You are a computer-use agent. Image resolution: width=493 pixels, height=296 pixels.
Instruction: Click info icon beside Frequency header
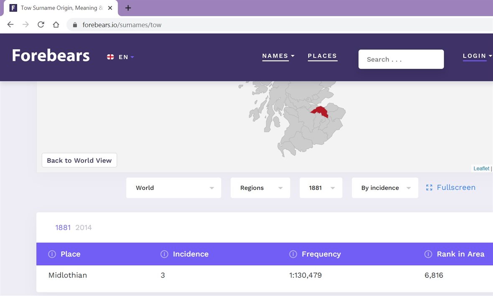(293, 254)
